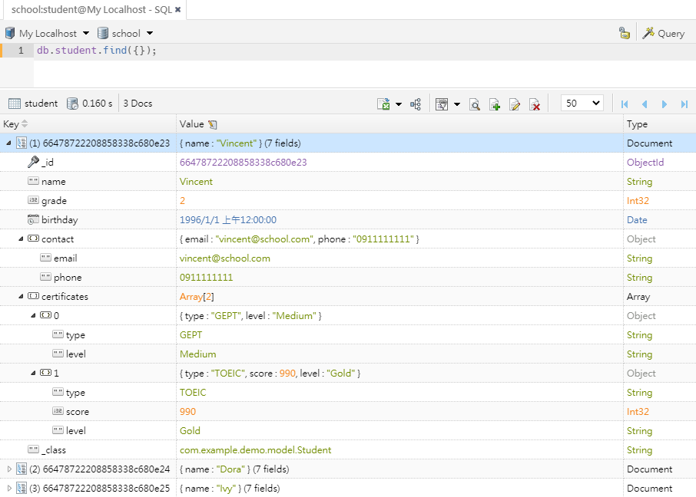Select the score value 990
Viewport: 696px width, 497px height.
coord(187,411)
